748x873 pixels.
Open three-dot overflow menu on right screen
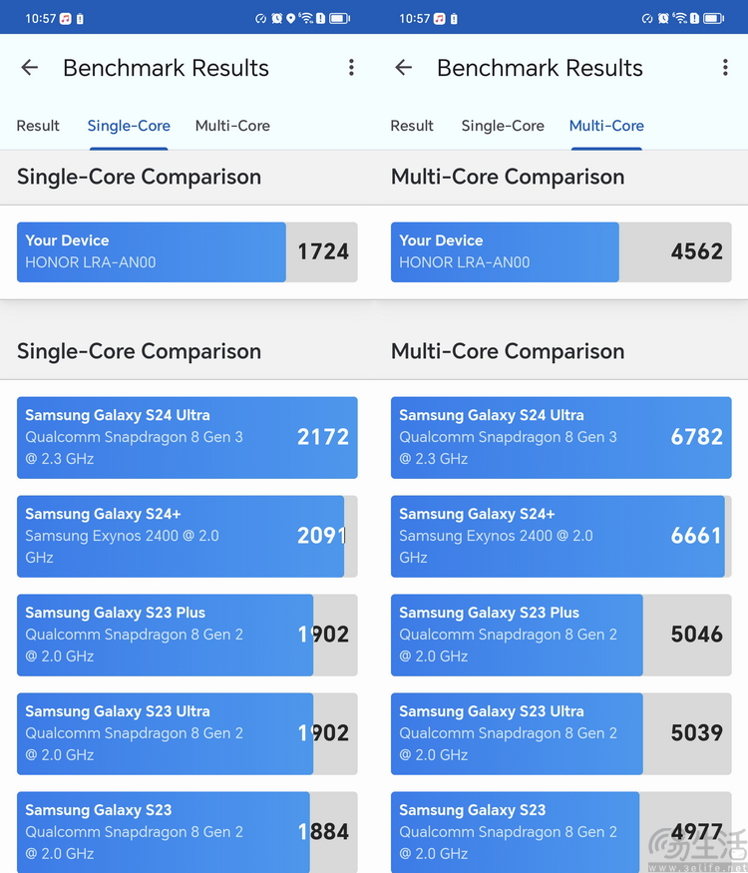click(x=725, y=68)
